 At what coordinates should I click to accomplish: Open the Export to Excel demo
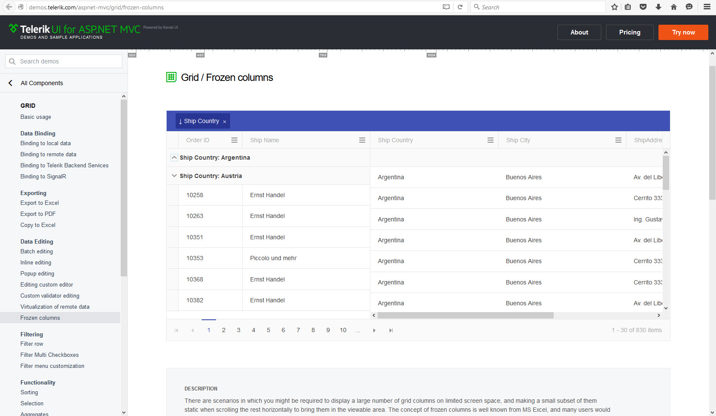point(40,203)
